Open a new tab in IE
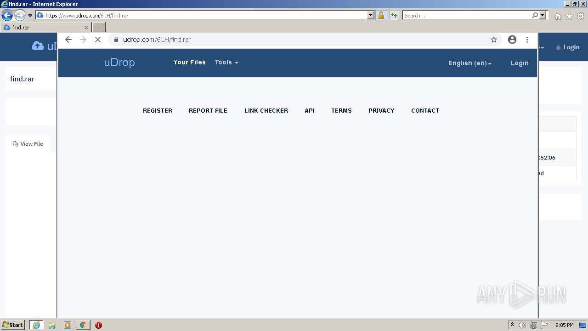This screenshot has height=331, width=588. tap(99, 28)
